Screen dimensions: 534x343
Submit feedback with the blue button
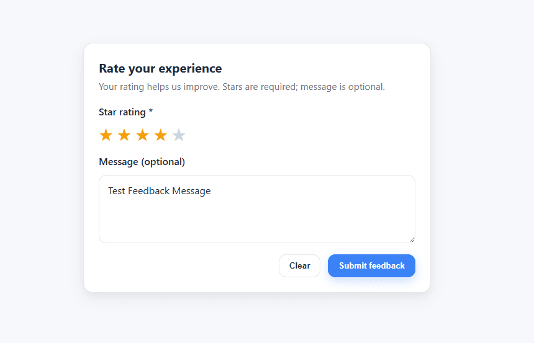tap(371, 265)
